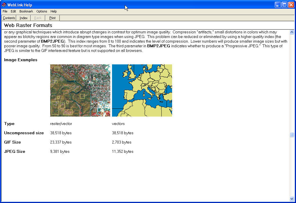Open the Options menu
Viewport: 296px width, 203px height.
[42, 11]
